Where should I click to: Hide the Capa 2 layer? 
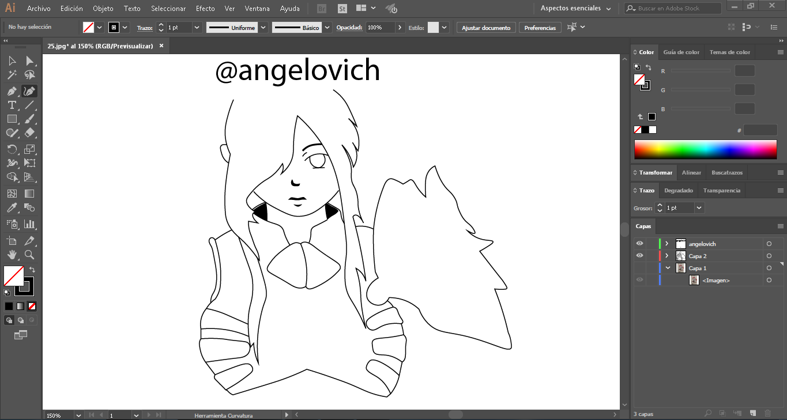639,256
